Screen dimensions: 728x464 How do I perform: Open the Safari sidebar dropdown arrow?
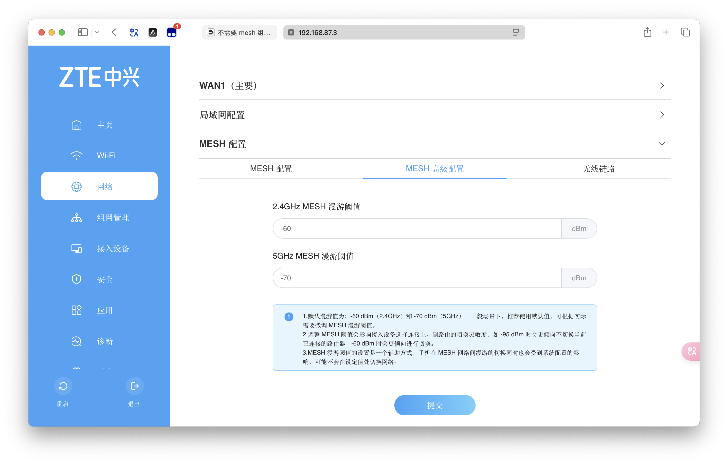pyautogui.click(x=97, y=32)
